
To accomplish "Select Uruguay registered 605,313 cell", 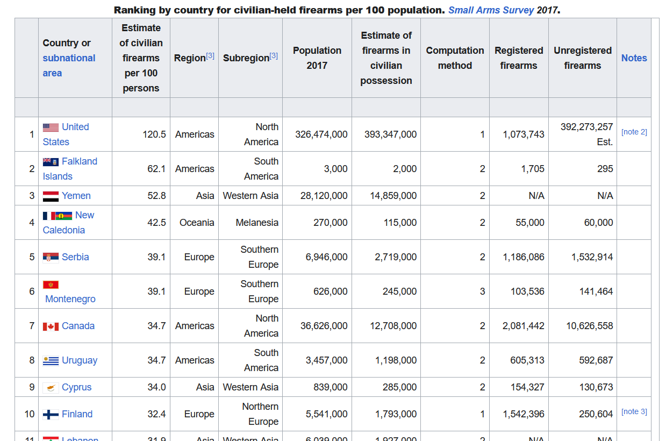I will coord(519,360).
